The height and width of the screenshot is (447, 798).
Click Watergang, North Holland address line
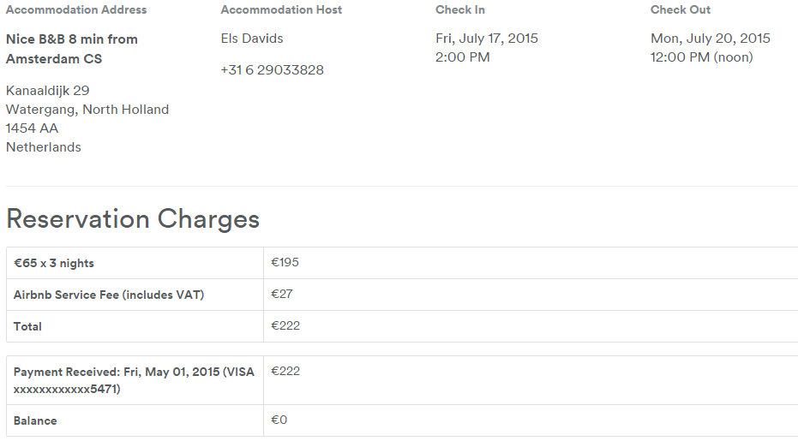87,110
